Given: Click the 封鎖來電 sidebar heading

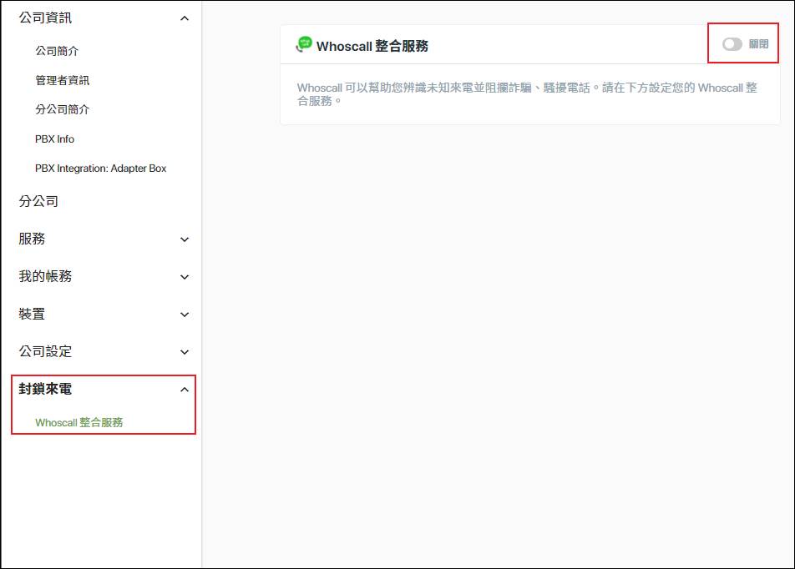Looking at the screenshot, I should click(45, 389).
